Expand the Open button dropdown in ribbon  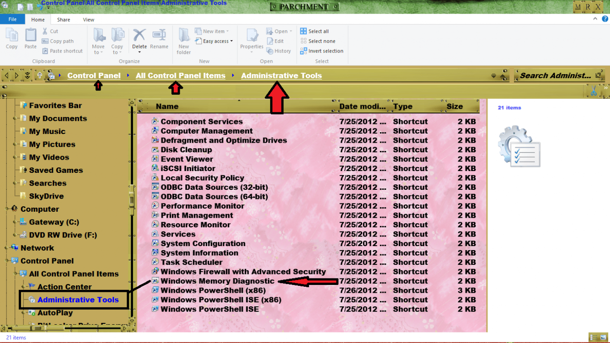point(290,32)
